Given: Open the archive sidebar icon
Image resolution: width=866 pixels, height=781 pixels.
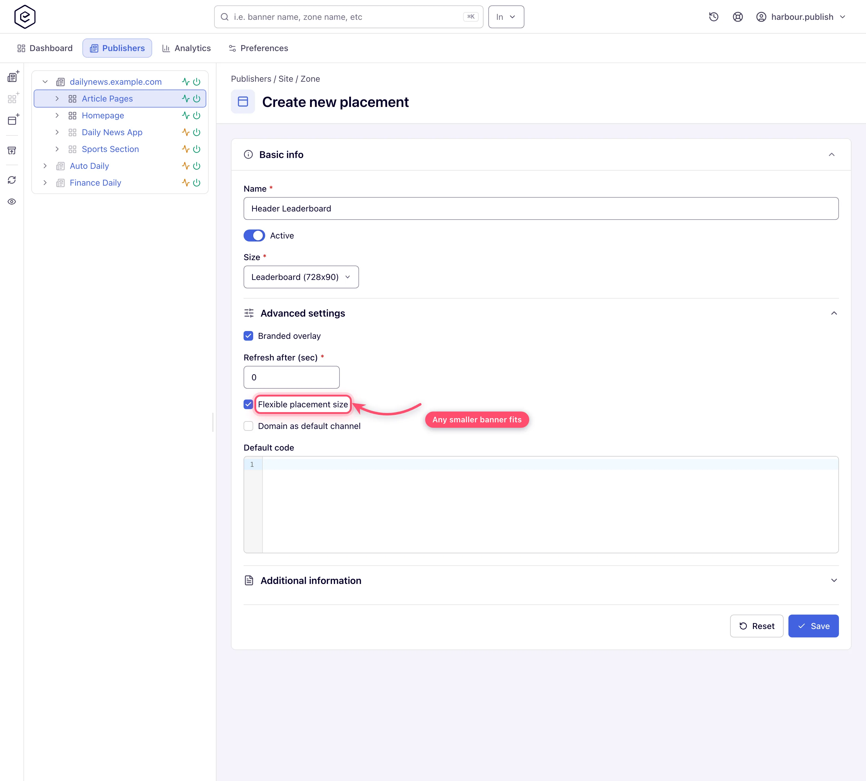Looking at the screenshot, I should (12, 150).
